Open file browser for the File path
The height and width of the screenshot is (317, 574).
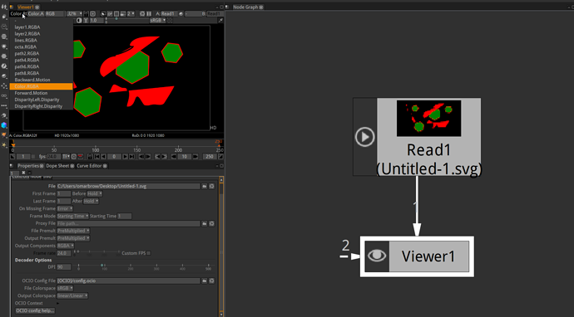[x=205, y=186]
